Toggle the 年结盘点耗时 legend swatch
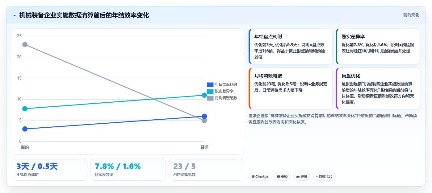Screen dimensions: 432x193 point(210,84)
